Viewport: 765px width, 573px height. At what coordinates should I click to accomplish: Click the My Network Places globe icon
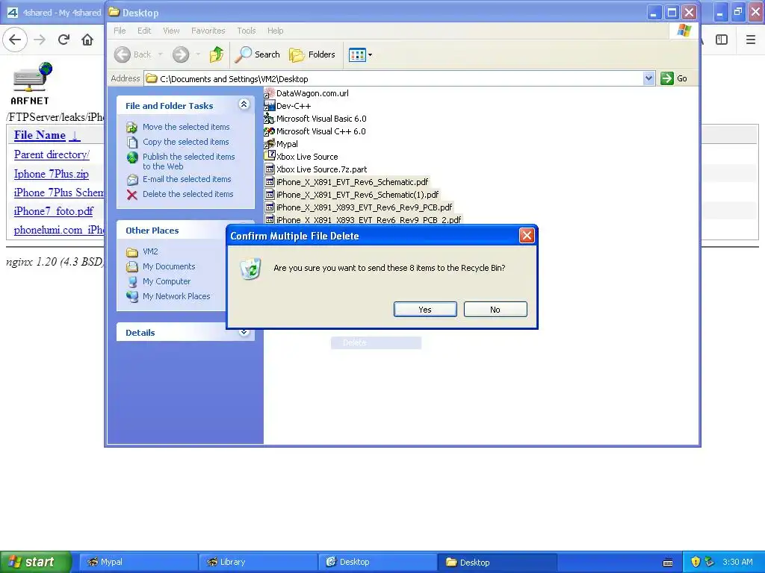click(x=131, y=297)
